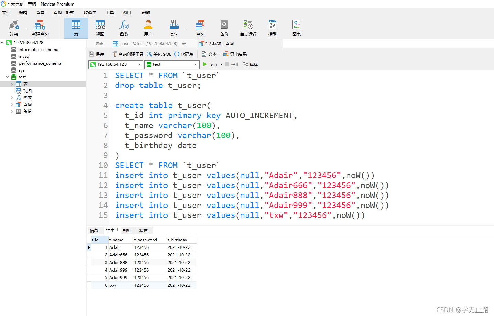
Task: Collapse the 192.168.64.128 connection node
Action: pyautogui.click(x=2, y=43)
